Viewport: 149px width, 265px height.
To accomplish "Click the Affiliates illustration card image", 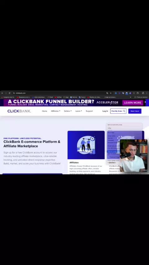I will click(86, 145).
